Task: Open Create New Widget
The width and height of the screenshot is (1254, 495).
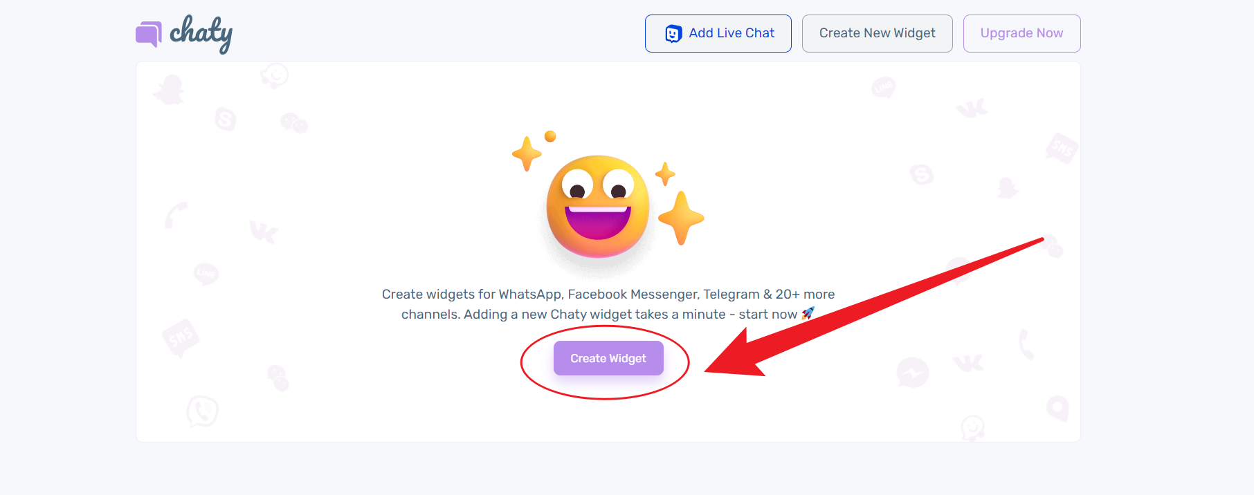Action: pos(877,32)
